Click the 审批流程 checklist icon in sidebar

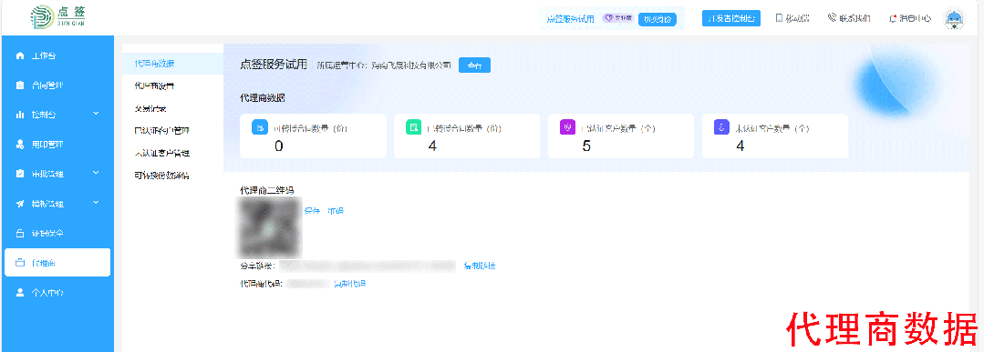(20, 174)
